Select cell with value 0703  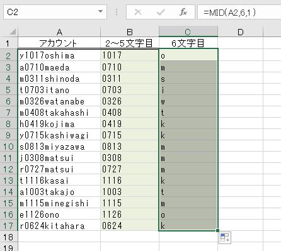(x=130, y=90)
